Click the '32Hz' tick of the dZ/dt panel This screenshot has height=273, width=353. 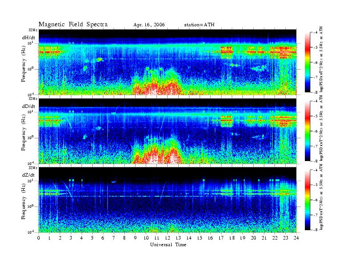coord(33,168)
